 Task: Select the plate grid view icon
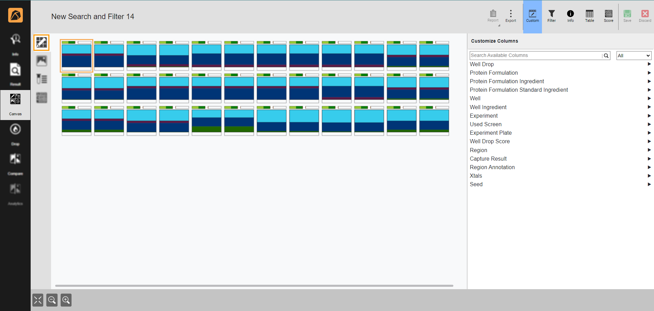(41, 98)
